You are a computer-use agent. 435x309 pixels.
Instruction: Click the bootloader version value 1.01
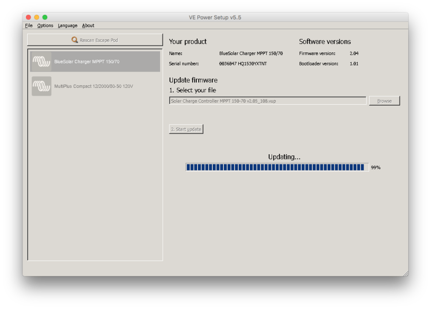click(x=354, y=64)
